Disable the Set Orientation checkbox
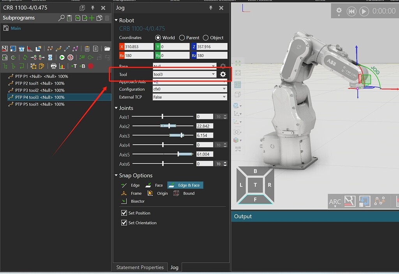The height and width of the screenshot is (274, 399). [x=124, y=223]
